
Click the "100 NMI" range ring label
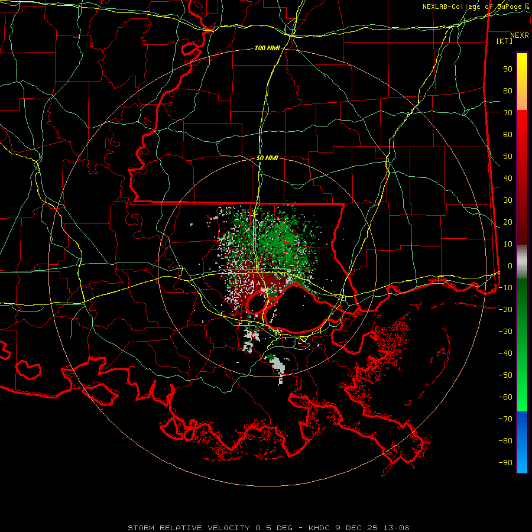[267, 48]
